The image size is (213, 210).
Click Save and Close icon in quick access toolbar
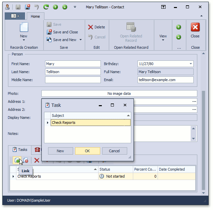pos(28,7)
